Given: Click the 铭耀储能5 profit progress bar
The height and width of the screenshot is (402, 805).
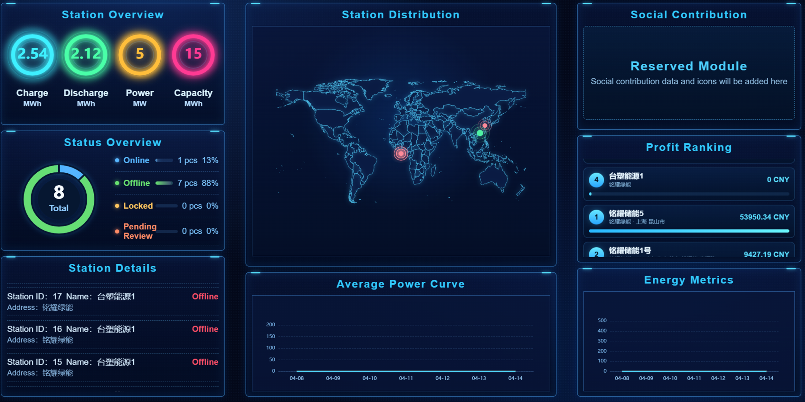Looking at the screenshot, I should pyautogui.click(x=688, y=231).
